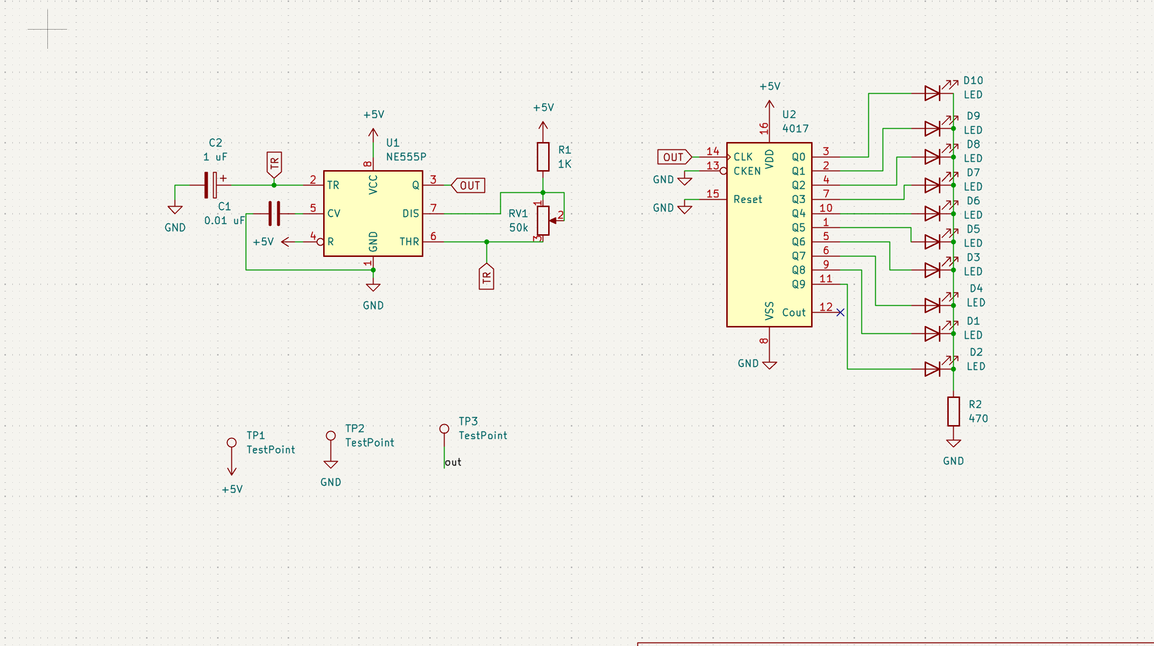Click the 'CKEN' pin label on U2

pos(747,171)
